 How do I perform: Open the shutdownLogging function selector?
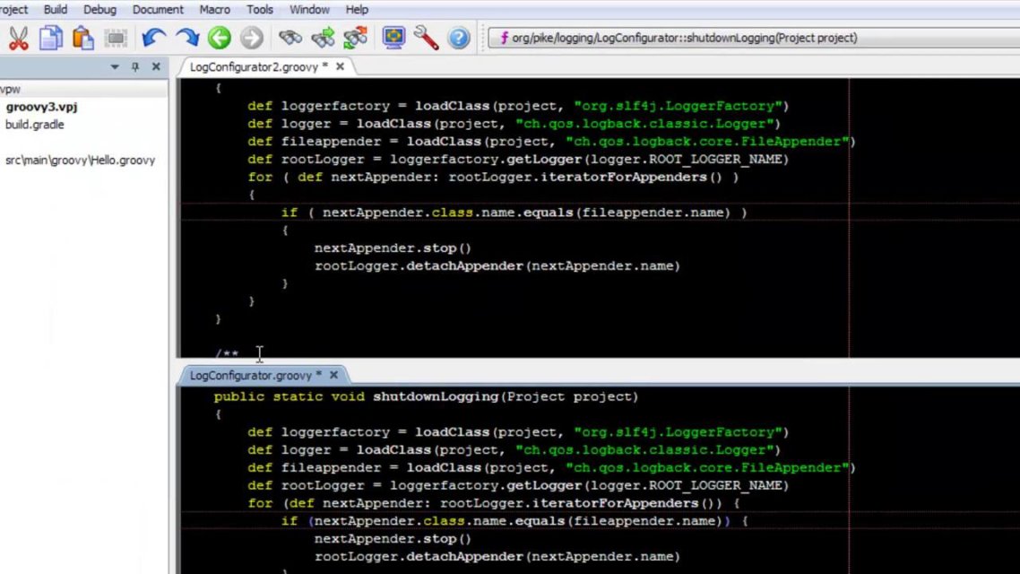(677, 38)
